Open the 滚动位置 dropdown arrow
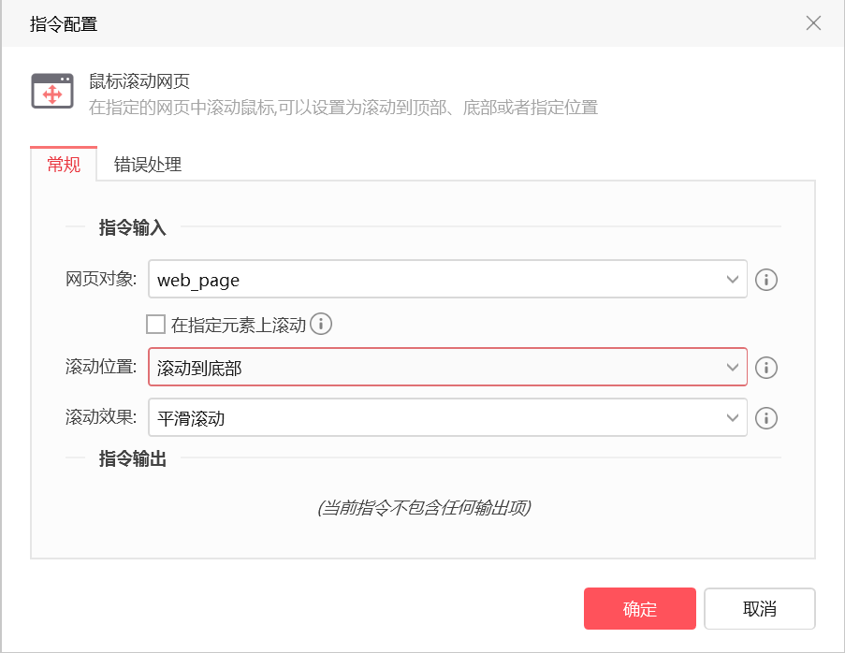The image size is (845, 653). 732,368
